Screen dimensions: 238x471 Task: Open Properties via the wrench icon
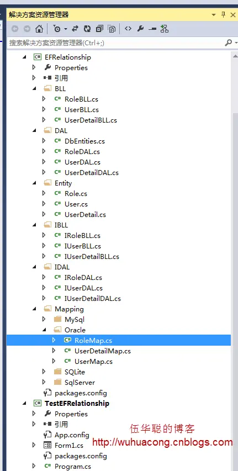point(140,29)
